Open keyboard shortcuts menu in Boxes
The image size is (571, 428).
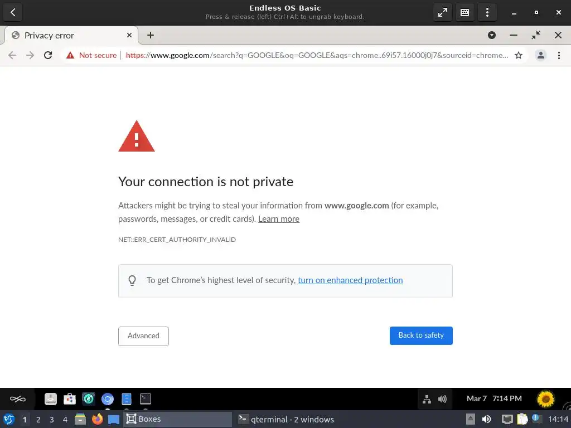(464, 12)
